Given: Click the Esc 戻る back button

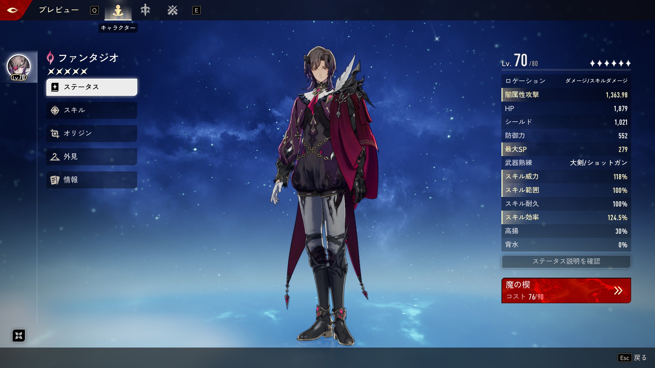Looking at the screenshot, I should 632,358.
